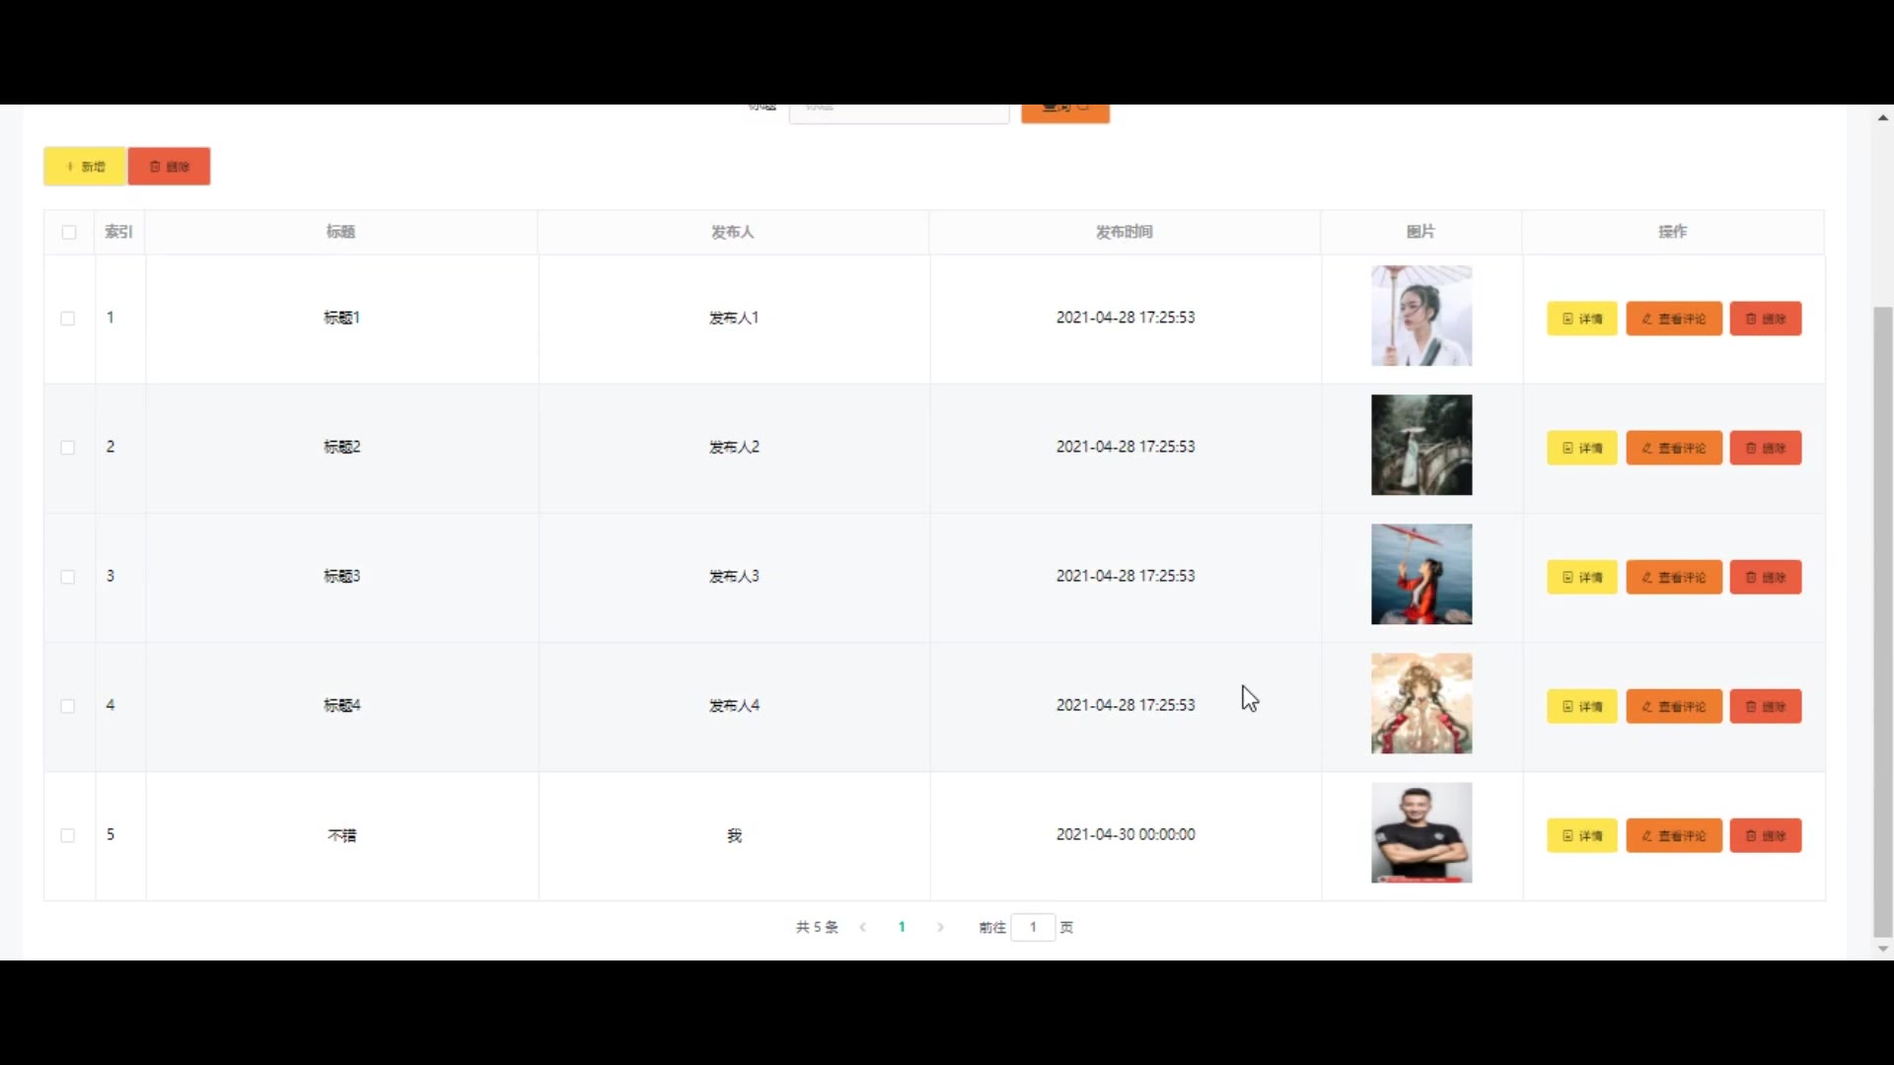Image resolution: width=1894 pixels, height=1065 pixels.
Task: Click the red bulk 删除 button above table
Action: pos(169,167)
